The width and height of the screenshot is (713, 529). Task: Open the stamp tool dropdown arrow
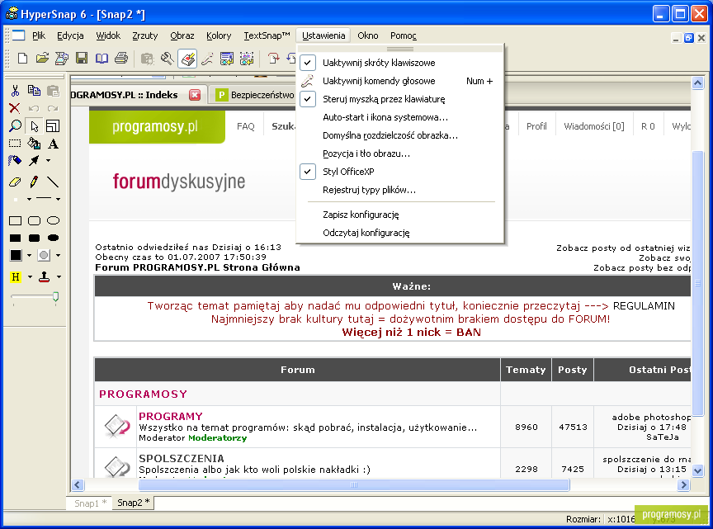point(59,277)
